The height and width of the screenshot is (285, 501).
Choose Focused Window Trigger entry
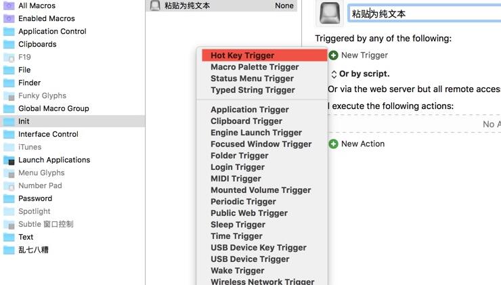pos(262,144)
